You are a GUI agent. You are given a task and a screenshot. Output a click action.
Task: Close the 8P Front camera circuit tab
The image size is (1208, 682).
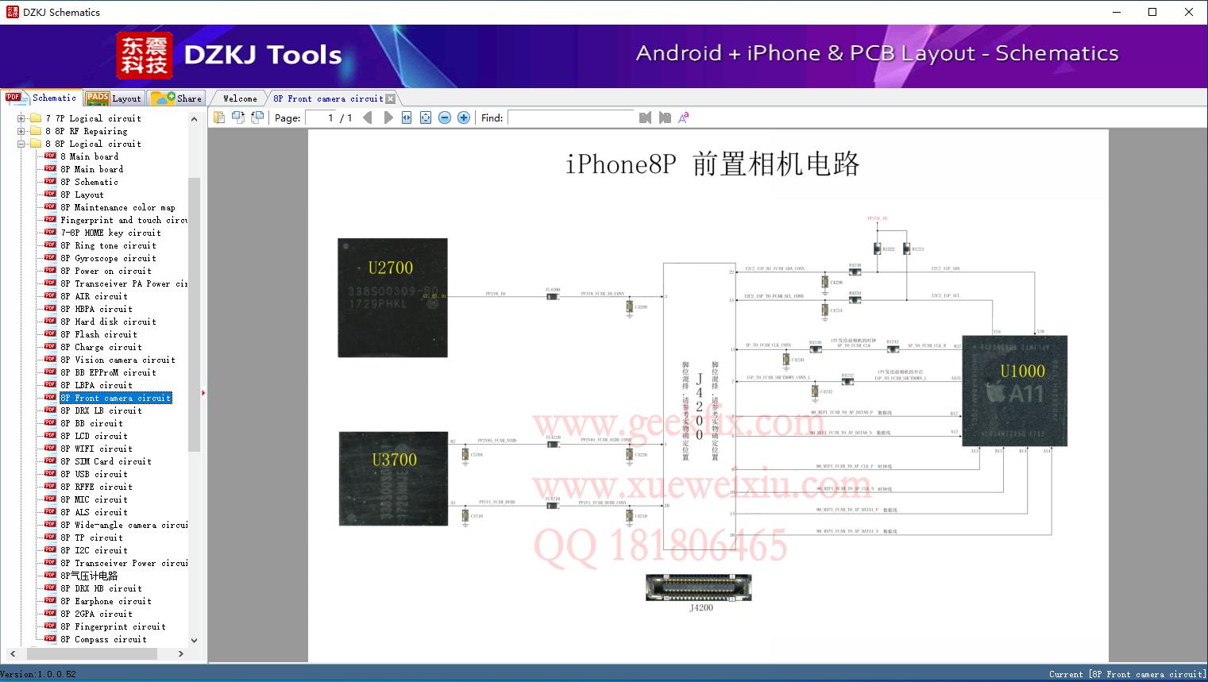point(390,98)
